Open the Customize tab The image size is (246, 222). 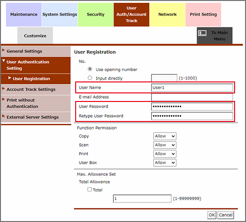(35, 35)
